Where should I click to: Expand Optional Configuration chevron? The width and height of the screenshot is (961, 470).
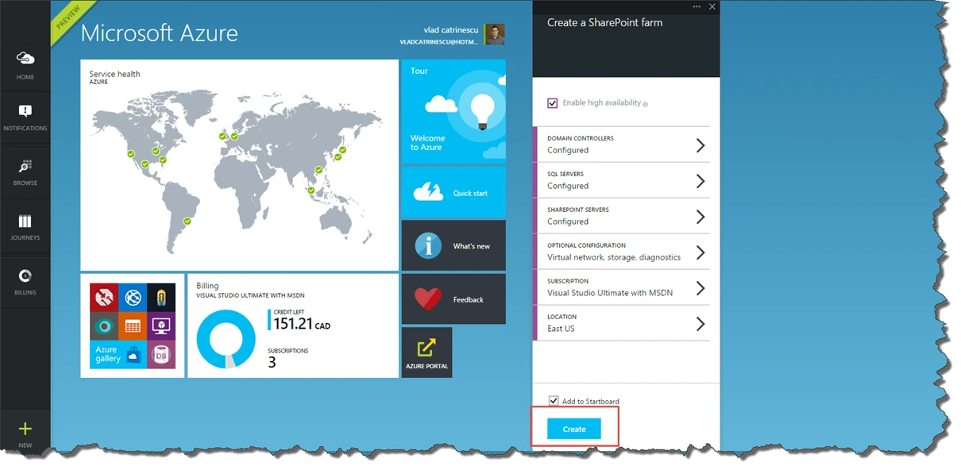tap(700, 252)
